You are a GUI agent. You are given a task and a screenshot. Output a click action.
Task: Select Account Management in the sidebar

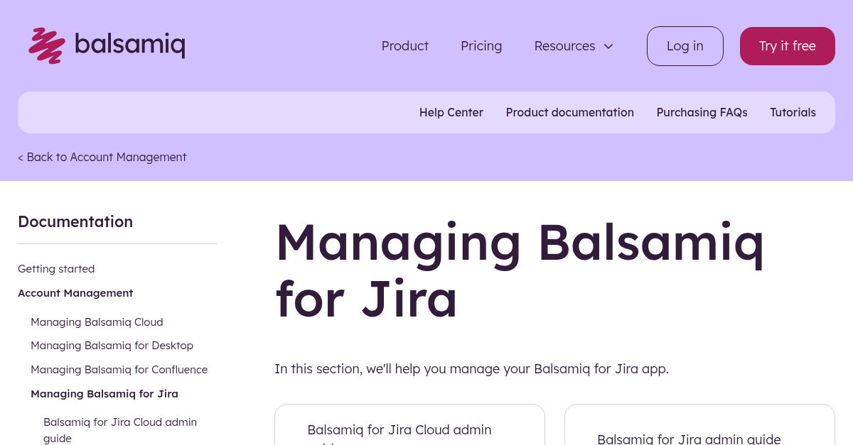75,292
